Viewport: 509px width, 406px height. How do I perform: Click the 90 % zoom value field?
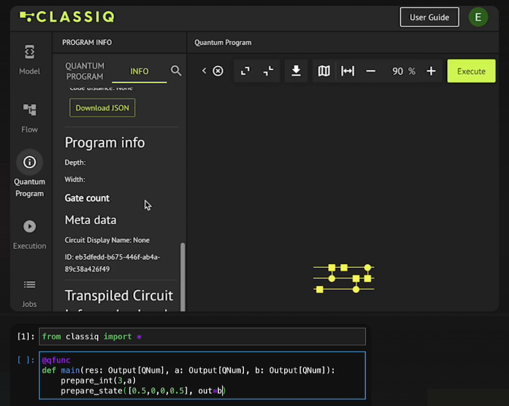coord(403,71)
